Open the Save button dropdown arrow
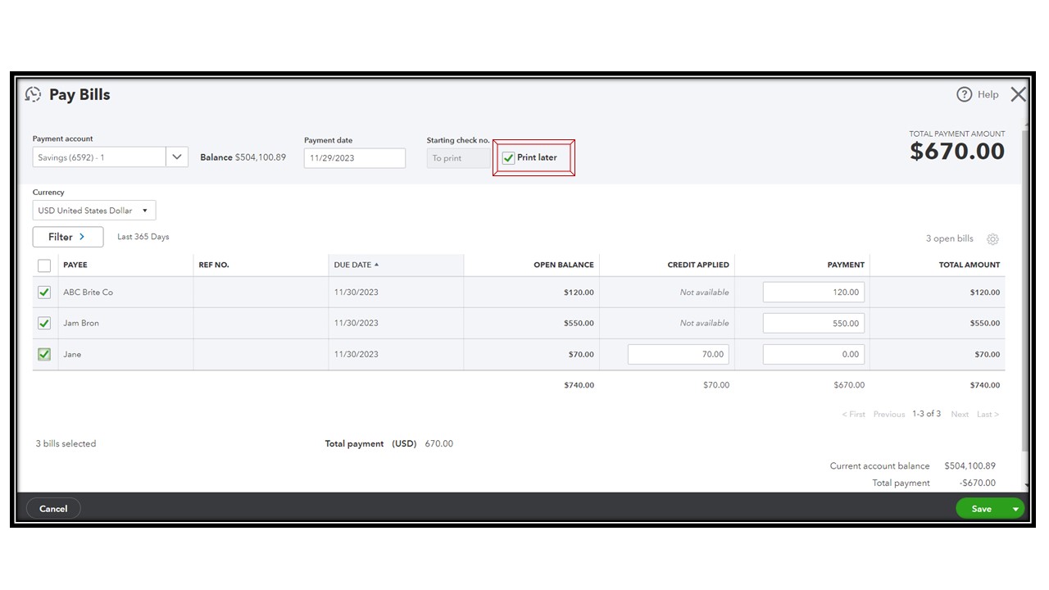Screen dimensions: 1049x590 (x=1014, y=508)
